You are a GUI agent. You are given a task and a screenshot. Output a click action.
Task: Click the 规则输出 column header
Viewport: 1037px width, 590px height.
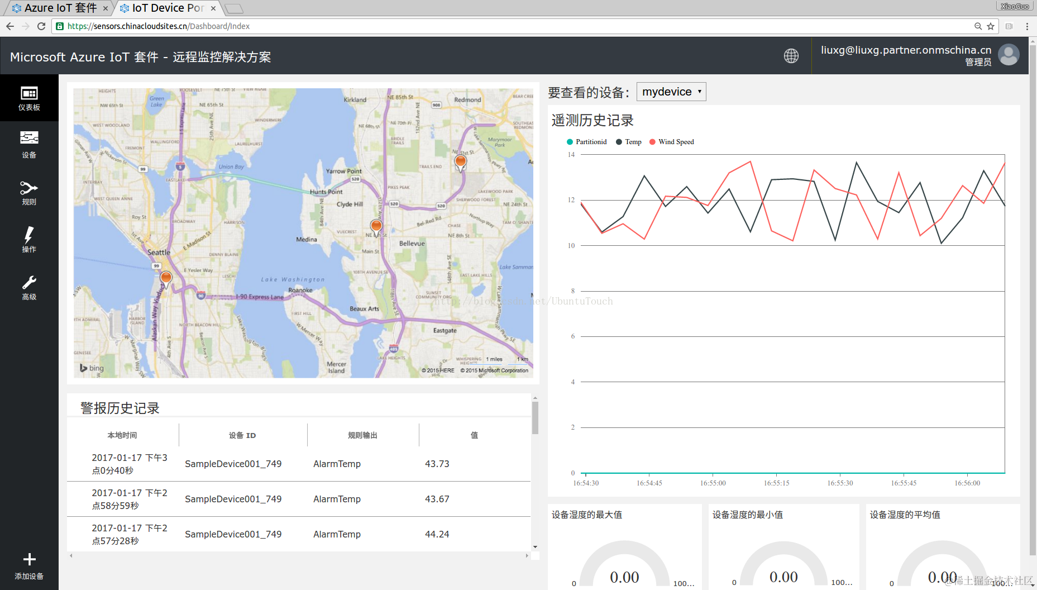pyautogui.click(x=363, y=435)
